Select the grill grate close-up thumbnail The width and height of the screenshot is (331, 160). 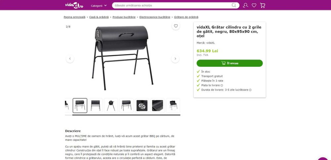(x=158, y=106)
